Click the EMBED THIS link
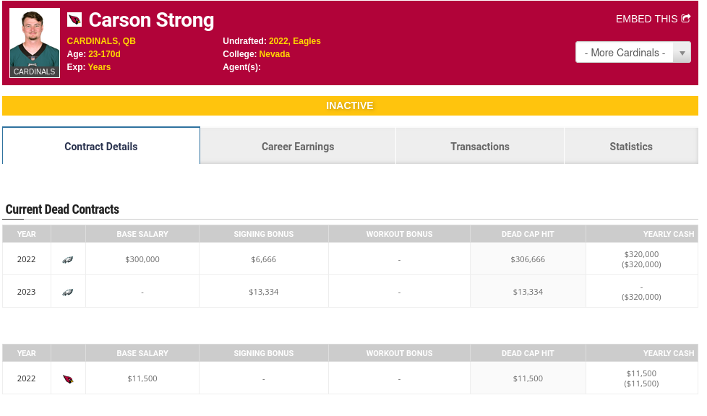This screenshot has height=416, width=707. click(x=646, y=19)
